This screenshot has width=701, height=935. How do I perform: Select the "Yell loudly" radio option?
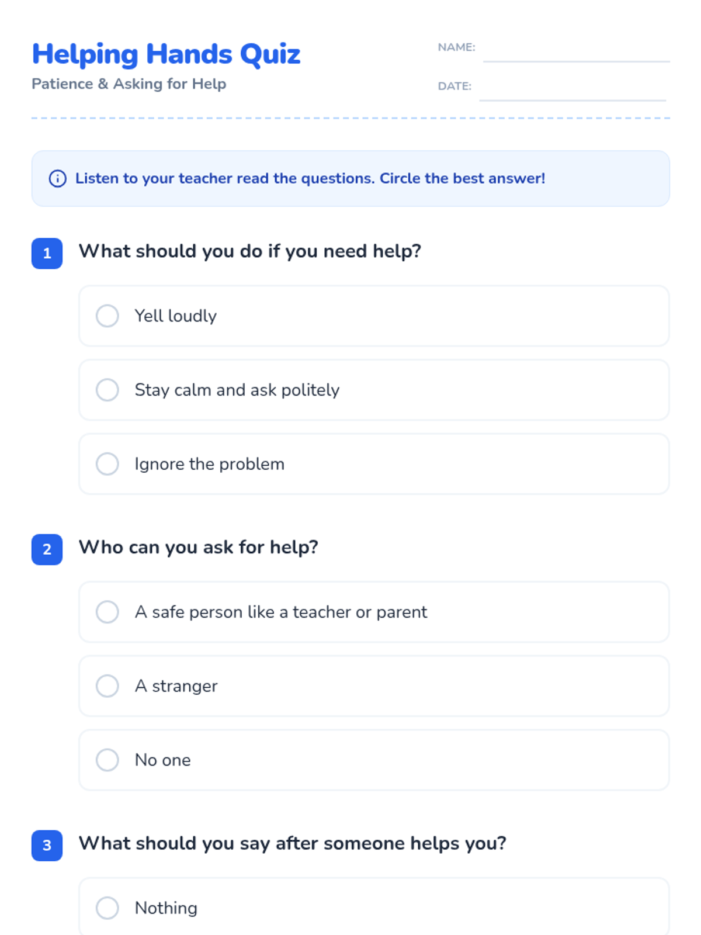click(x=107, y=316)
